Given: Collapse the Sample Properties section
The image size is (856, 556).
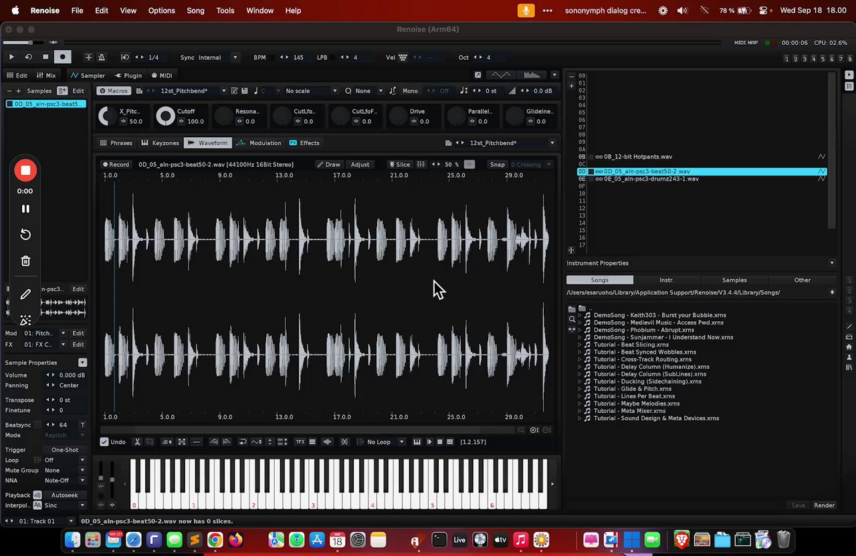Looking at the screenshot, I should click(82, 363).
